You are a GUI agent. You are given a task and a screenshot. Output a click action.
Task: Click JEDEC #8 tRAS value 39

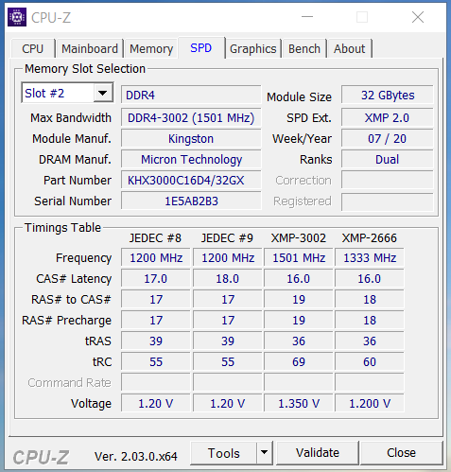[x=156, y=341]
